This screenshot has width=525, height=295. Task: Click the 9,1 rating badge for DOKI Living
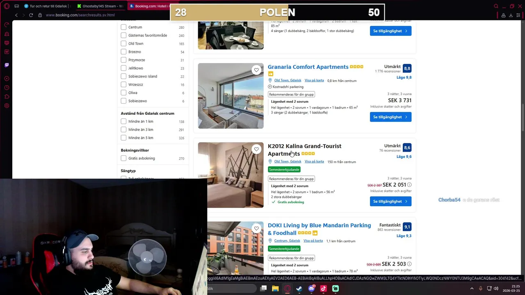pos(407,227)
